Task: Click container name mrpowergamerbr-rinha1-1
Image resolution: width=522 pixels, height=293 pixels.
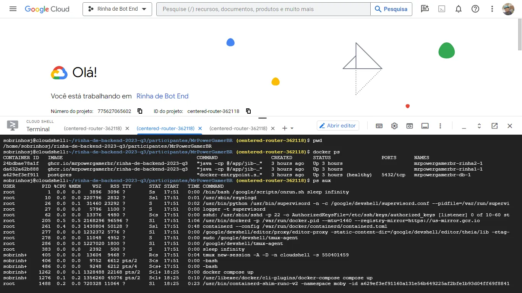Action: pos(448,169)
